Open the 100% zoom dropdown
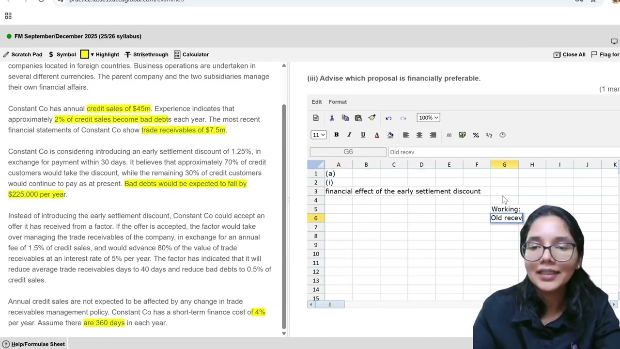 [428, 118]
